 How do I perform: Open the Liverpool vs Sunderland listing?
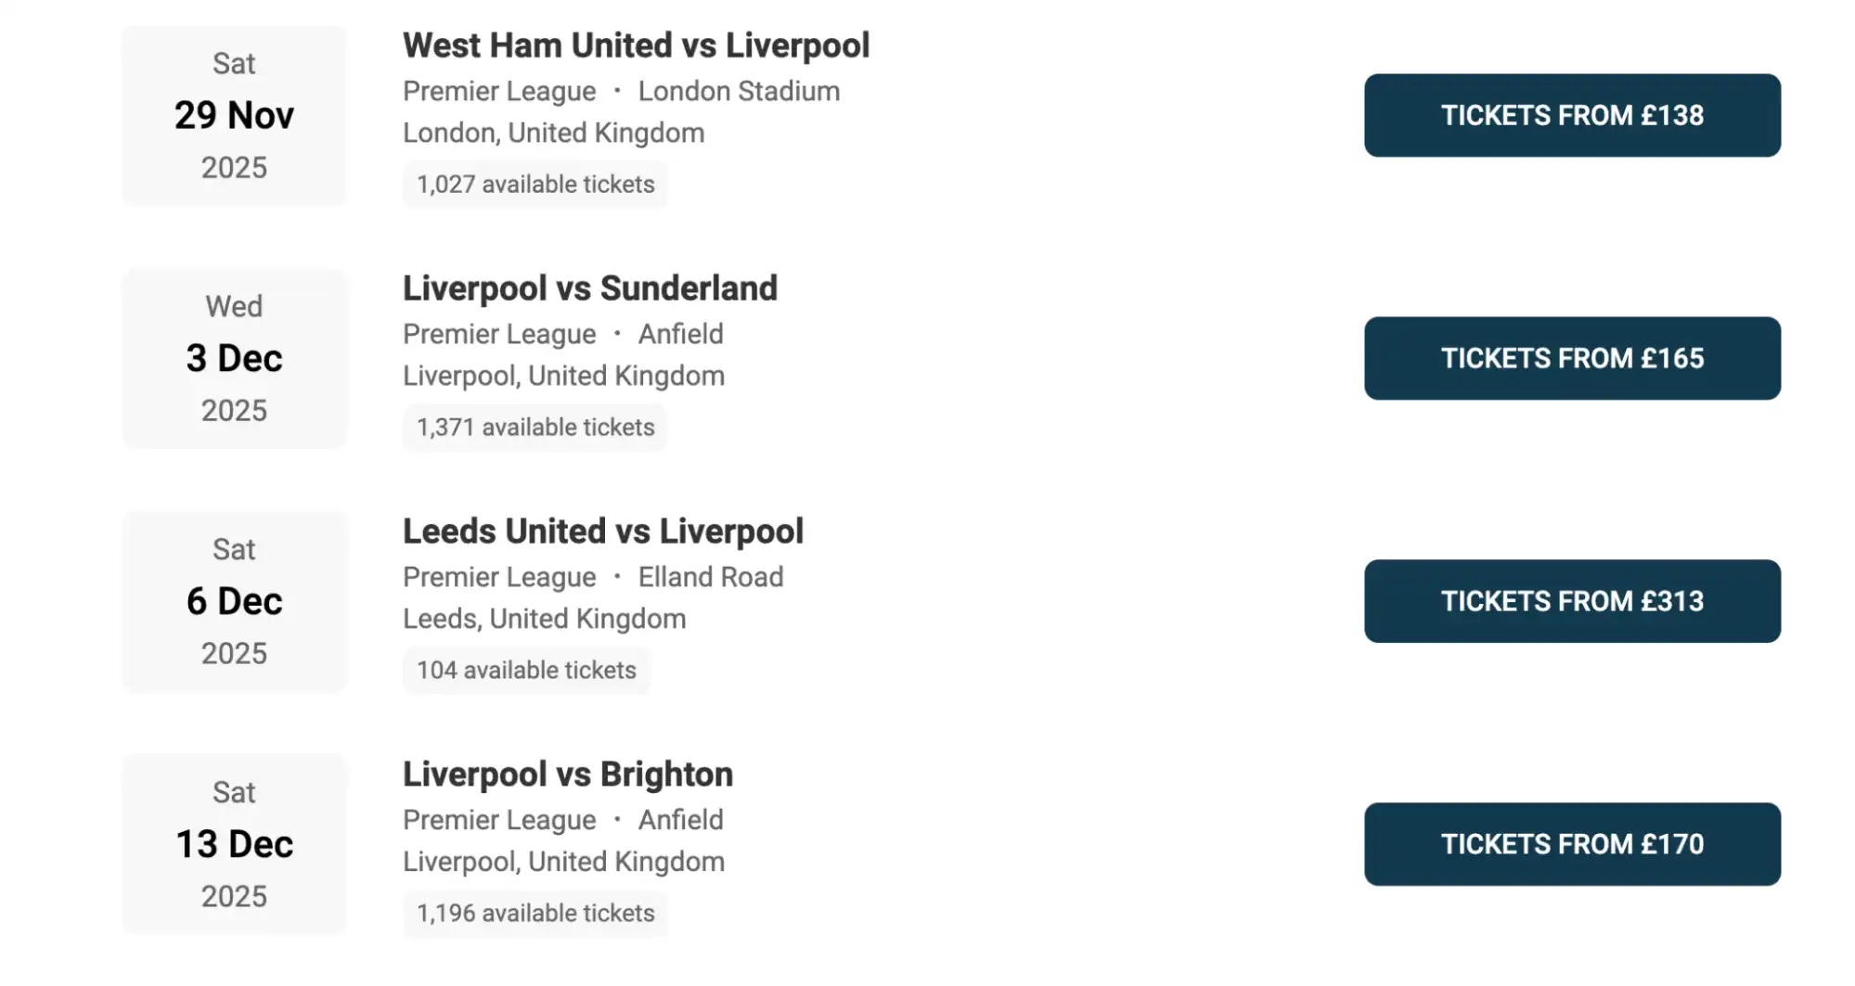coord(588,288)
